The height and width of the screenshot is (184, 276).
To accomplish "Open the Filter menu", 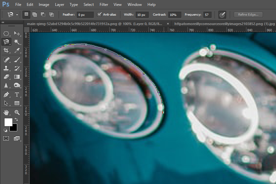I will point(104,5).
